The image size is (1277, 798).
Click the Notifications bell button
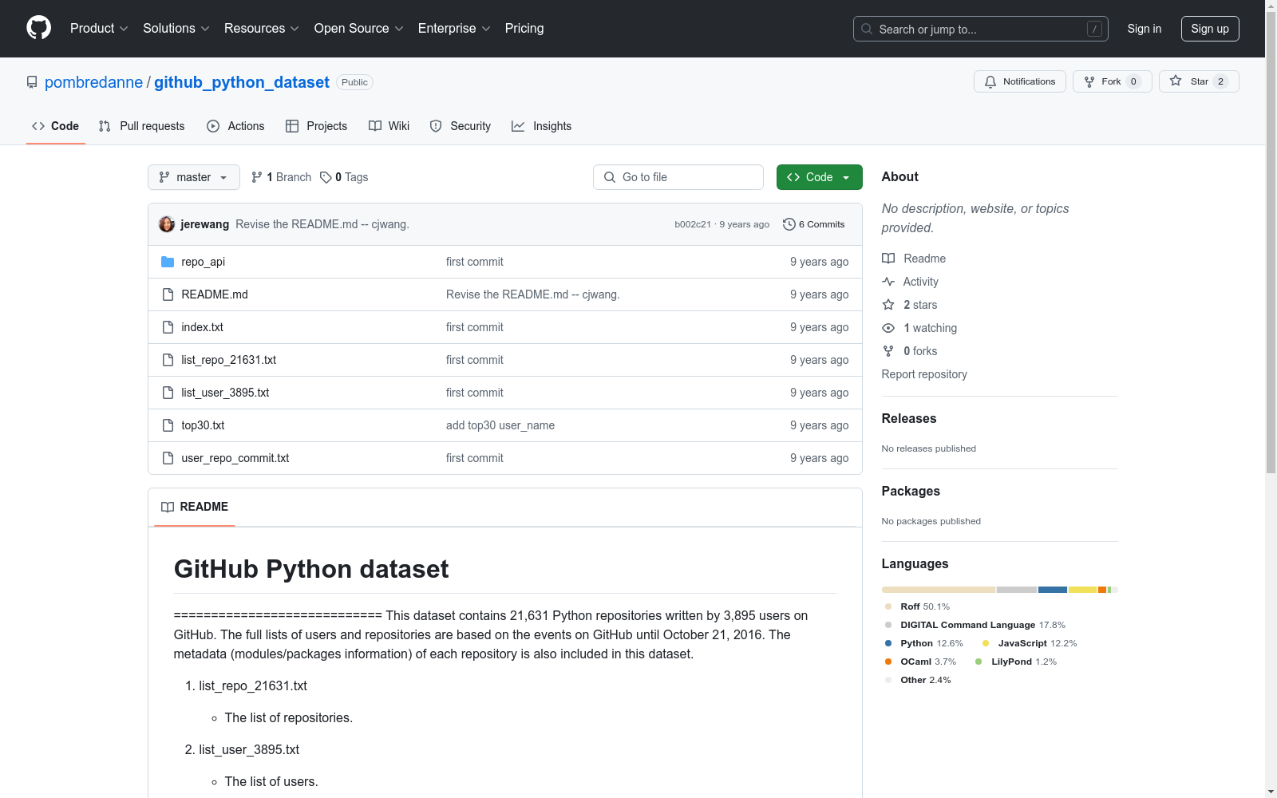click(1019, 81)
